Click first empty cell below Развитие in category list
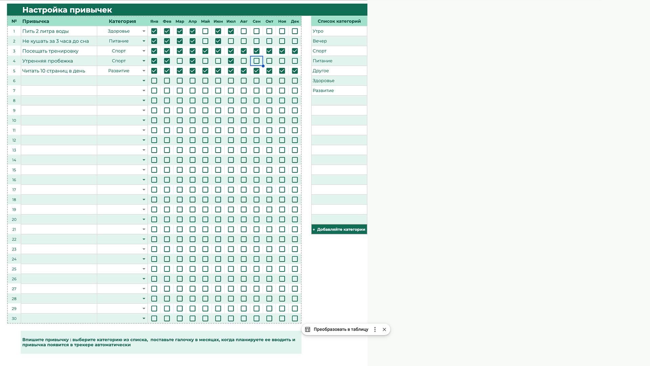Viewport: 650px width, 366px height. (339, 101)
